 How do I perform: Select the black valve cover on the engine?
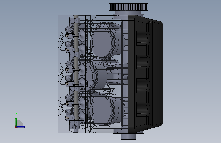tap(146, 74)
